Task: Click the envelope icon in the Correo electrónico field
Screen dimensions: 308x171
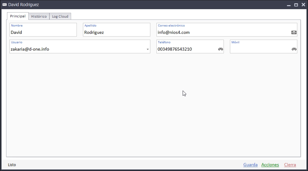Action: [x=294, y=32]
